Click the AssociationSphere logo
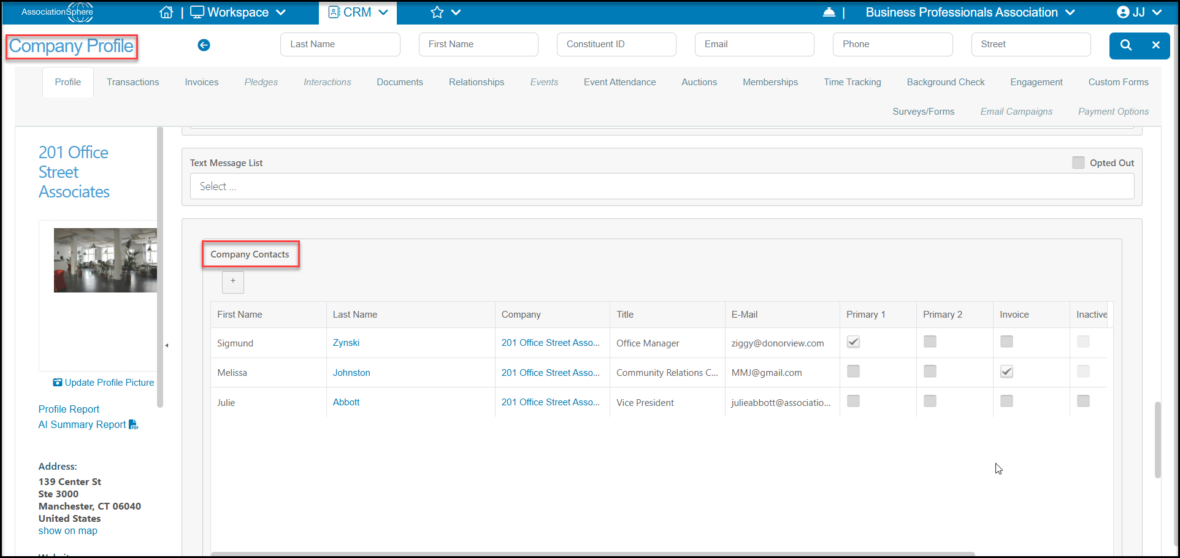 click(x=57, y=12)
